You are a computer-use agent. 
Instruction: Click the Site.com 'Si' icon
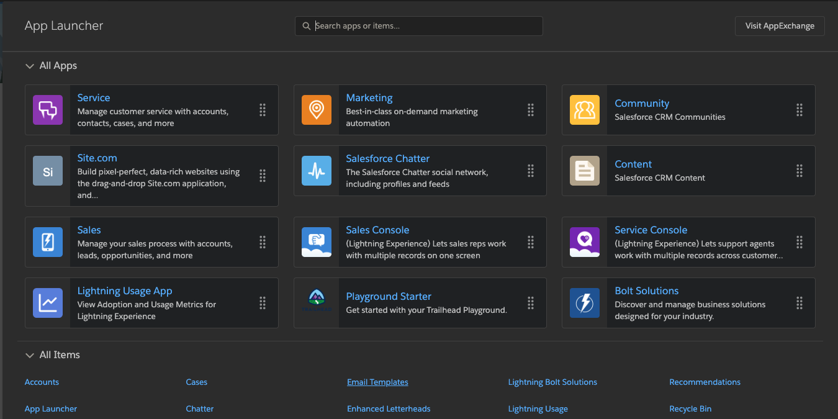(48, 171)
